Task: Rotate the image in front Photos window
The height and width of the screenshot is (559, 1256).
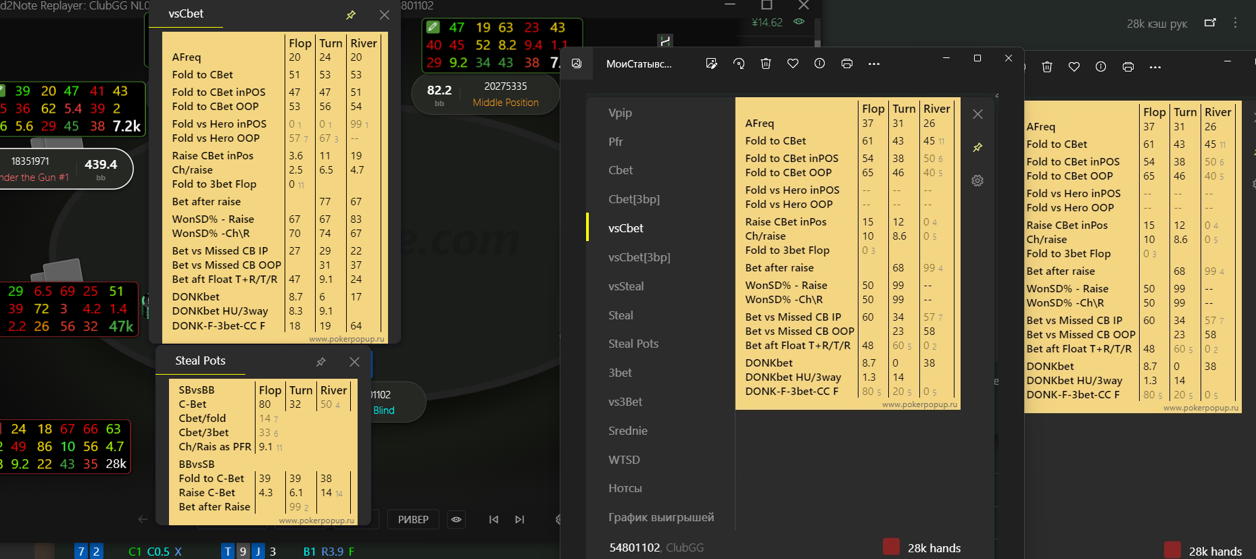Action: tap(739, 63)
